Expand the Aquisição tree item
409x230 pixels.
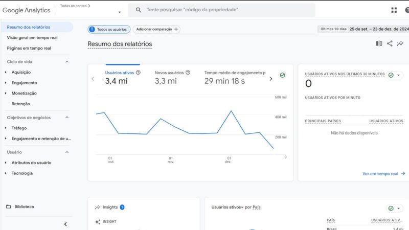pyautogui.click(x=6, y=72)
